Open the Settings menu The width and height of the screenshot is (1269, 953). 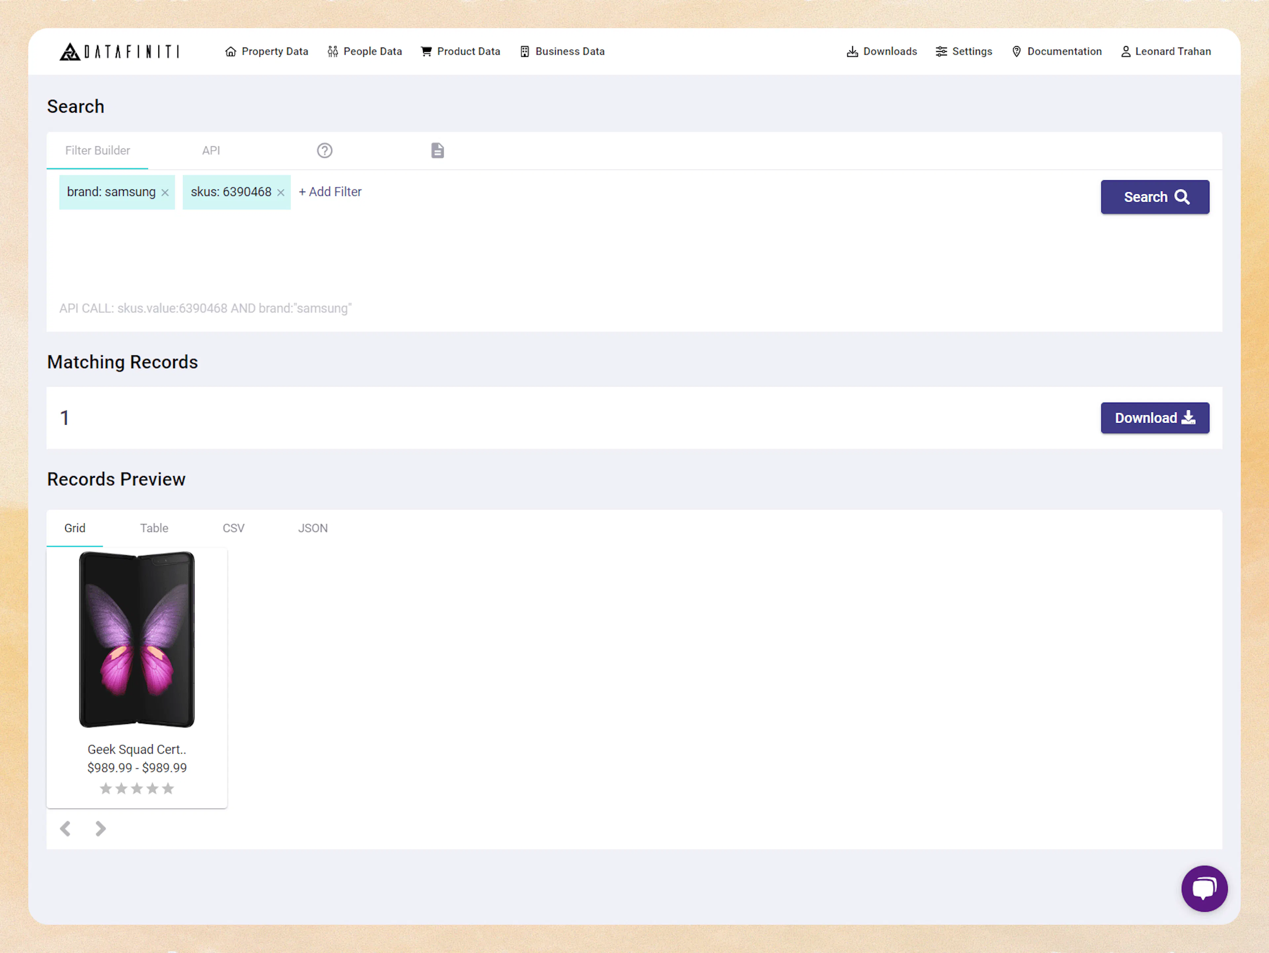[x=964, y=51]
